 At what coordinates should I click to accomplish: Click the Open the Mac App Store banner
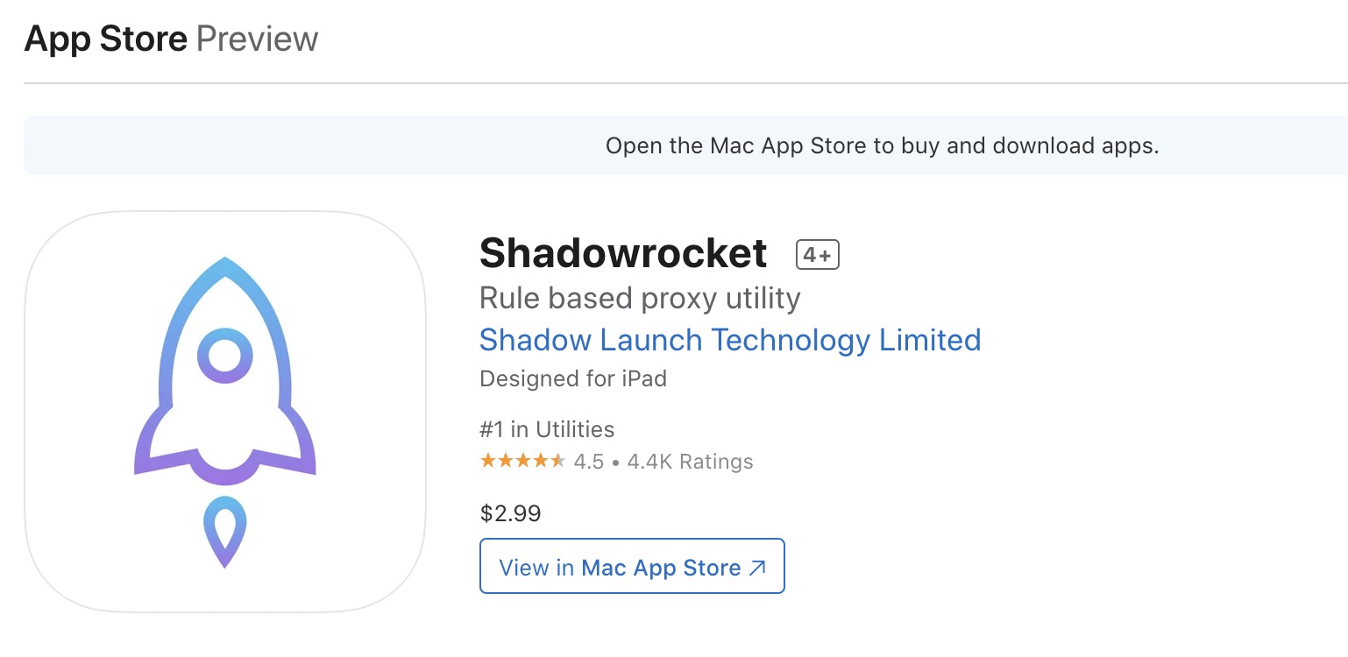(685, 145)
